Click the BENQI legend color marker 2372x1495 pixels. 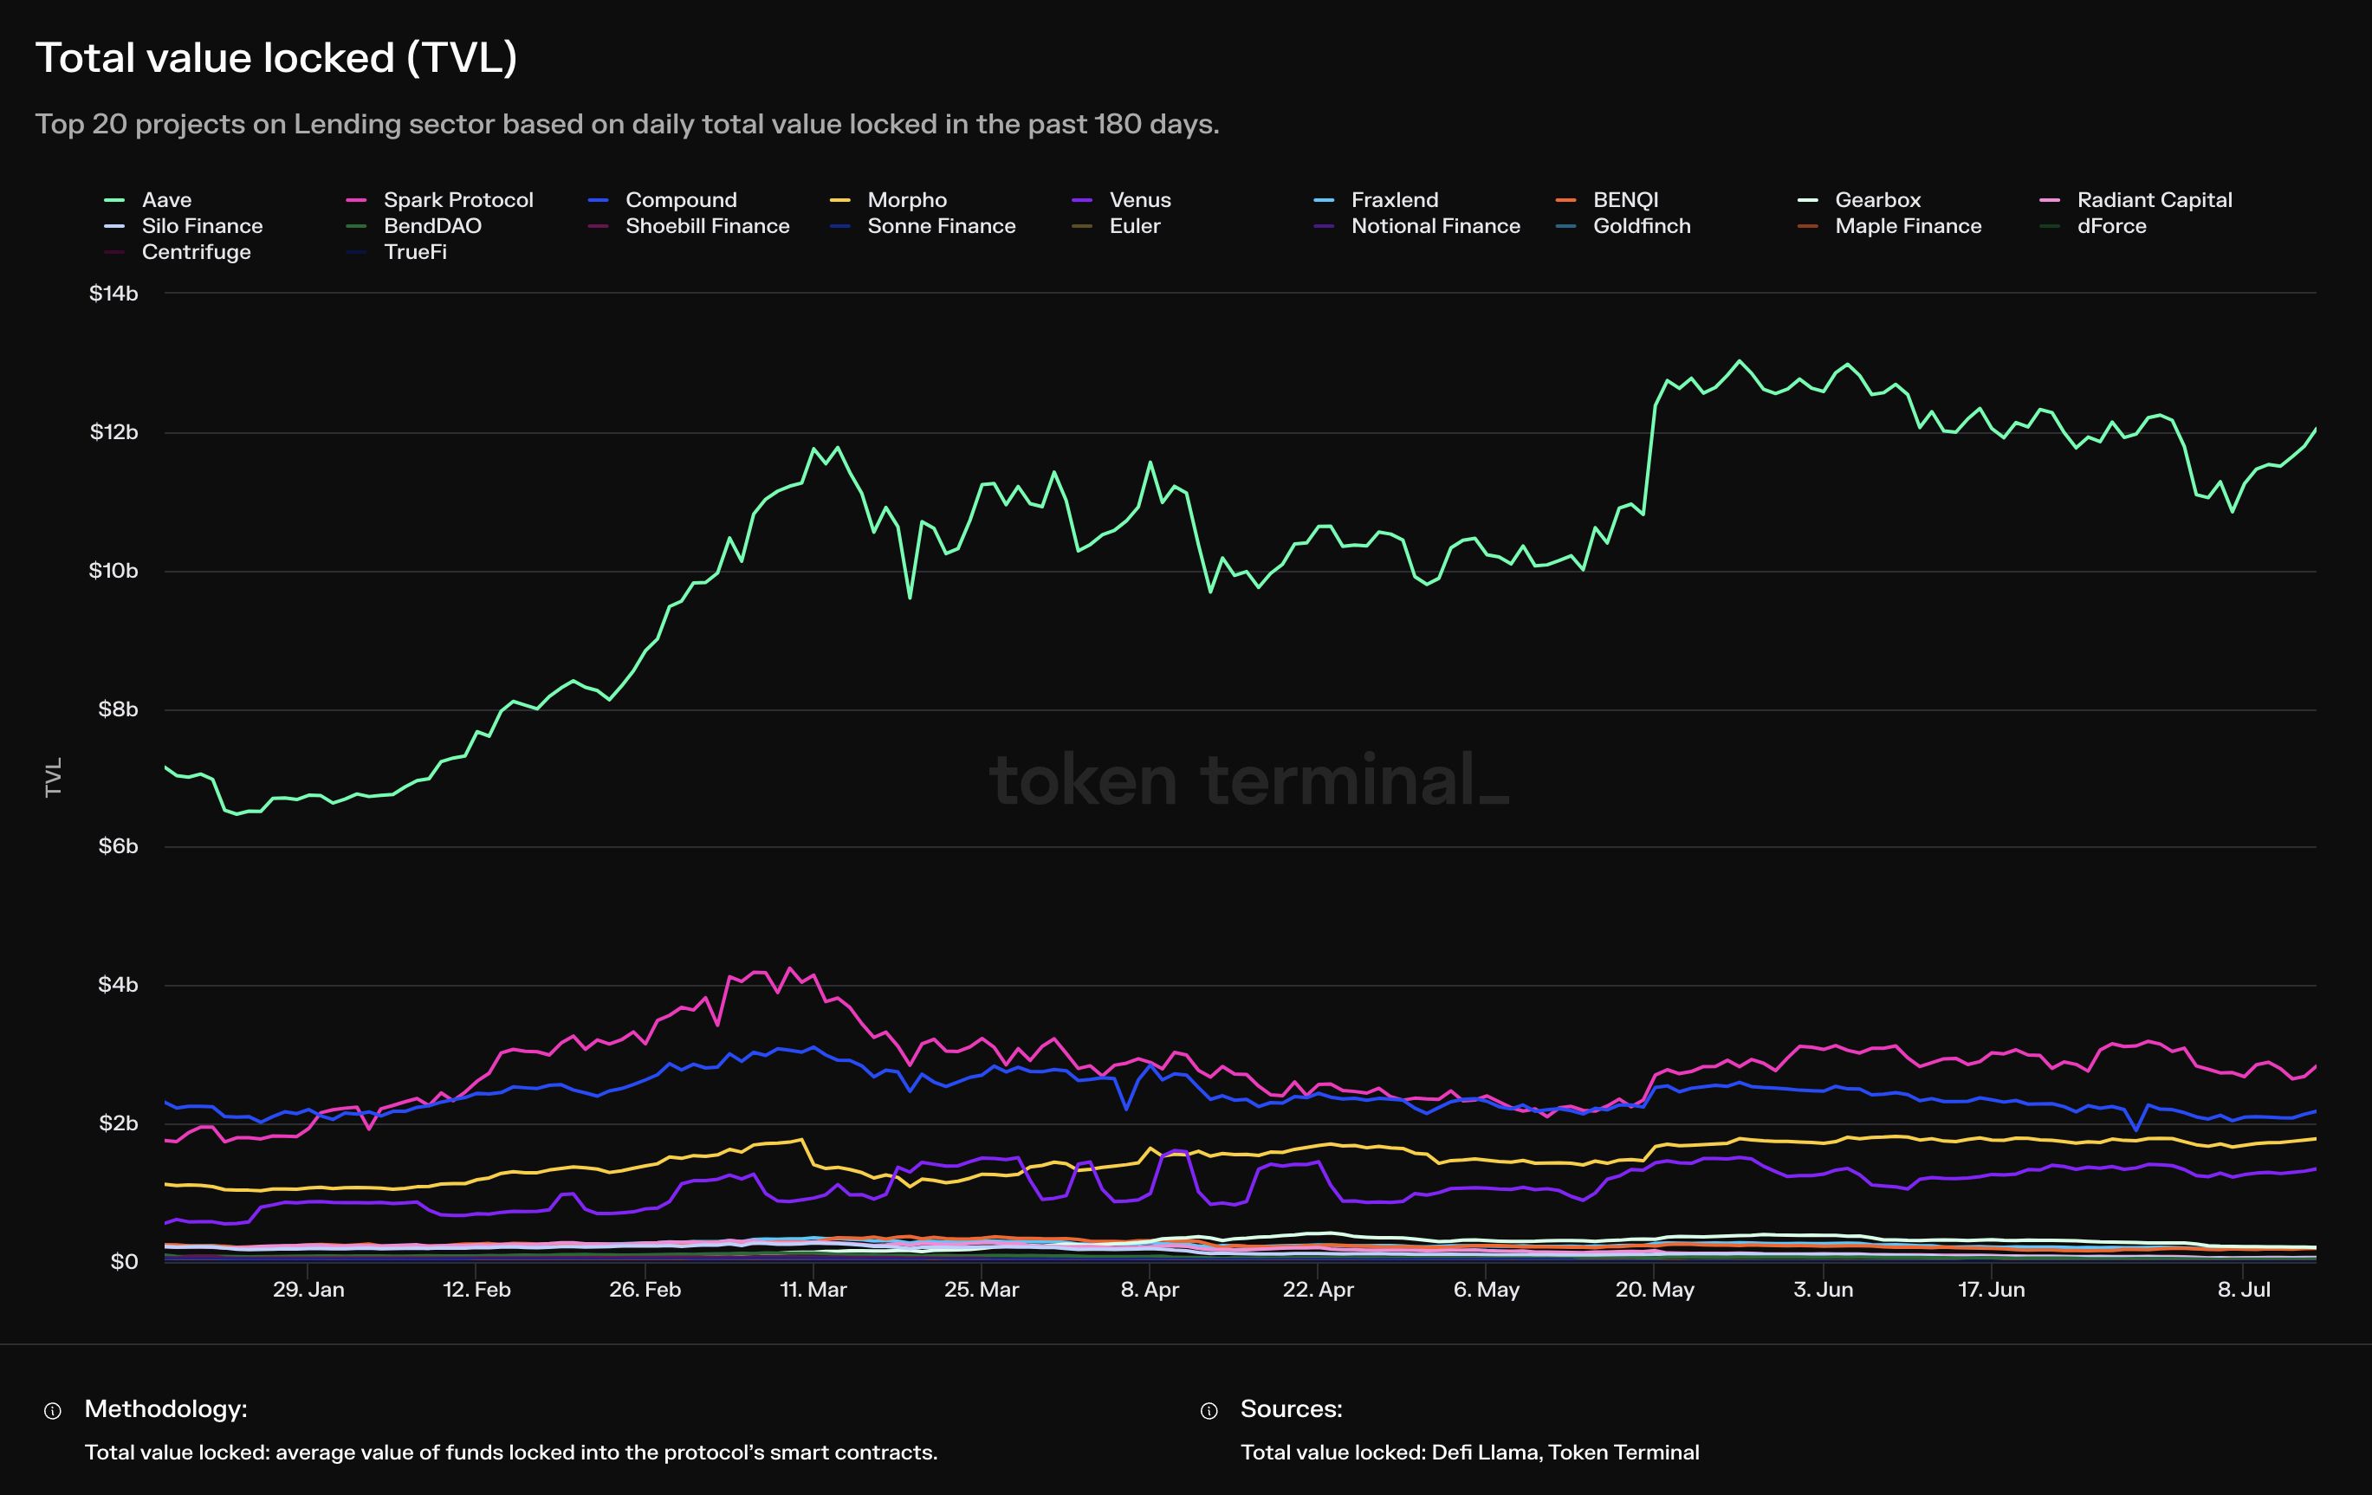click(1565, 201)
